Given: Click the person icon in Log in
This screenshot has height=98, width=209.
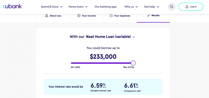Looking at the screenshot, I should [187, 7].
